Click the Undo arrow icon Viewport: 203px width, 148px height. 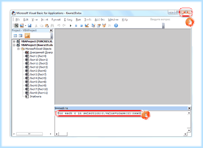pyautogui.click(x=59, y=26)
